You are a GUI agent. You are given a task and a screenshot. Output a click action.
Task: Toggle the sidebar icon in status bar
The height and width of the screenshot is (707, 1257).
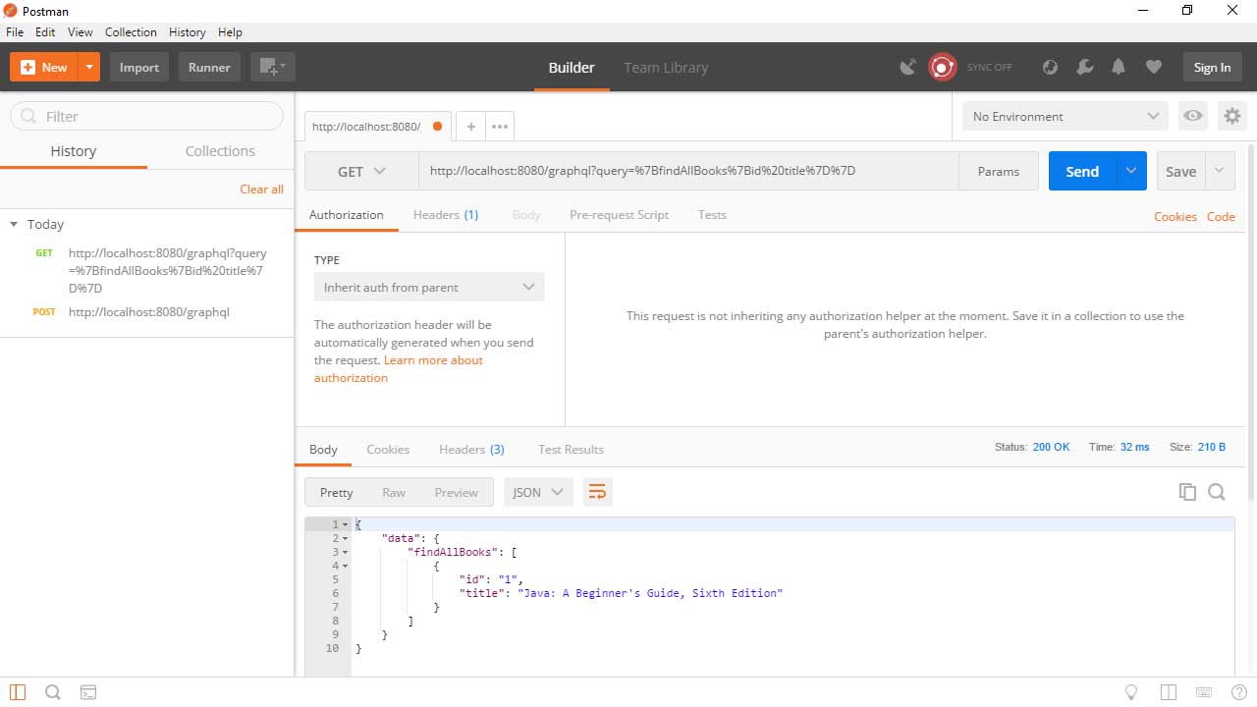pyautogui.click(x=18, y=692)
